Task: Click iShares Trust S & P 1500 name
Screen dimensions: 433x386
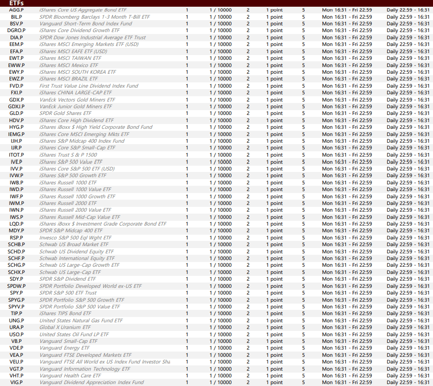Action: [68, 155]
